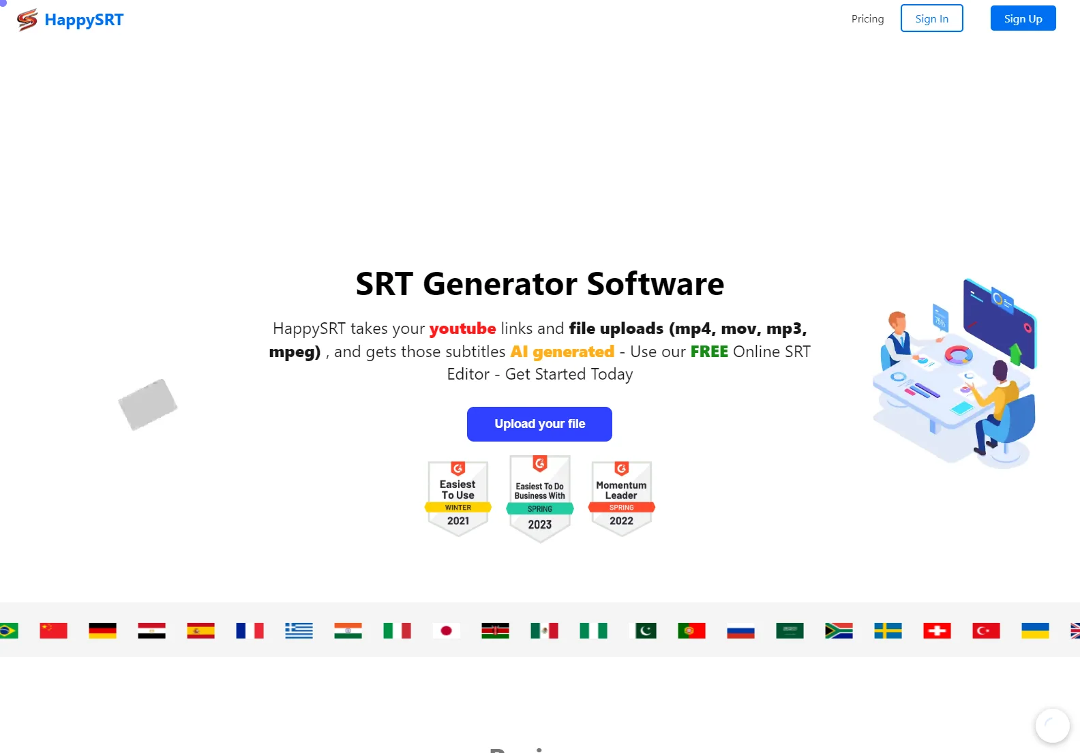
Task: Choose the Greece flag
Action: tap(299, 631)
